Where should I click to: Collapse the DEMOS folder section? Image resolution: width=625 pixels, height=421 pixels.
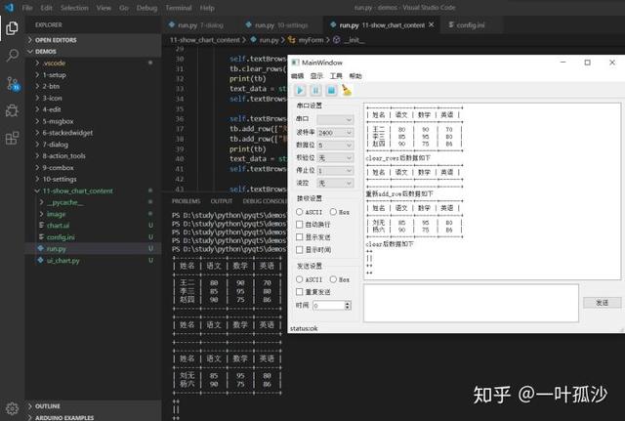click(94, 52)
